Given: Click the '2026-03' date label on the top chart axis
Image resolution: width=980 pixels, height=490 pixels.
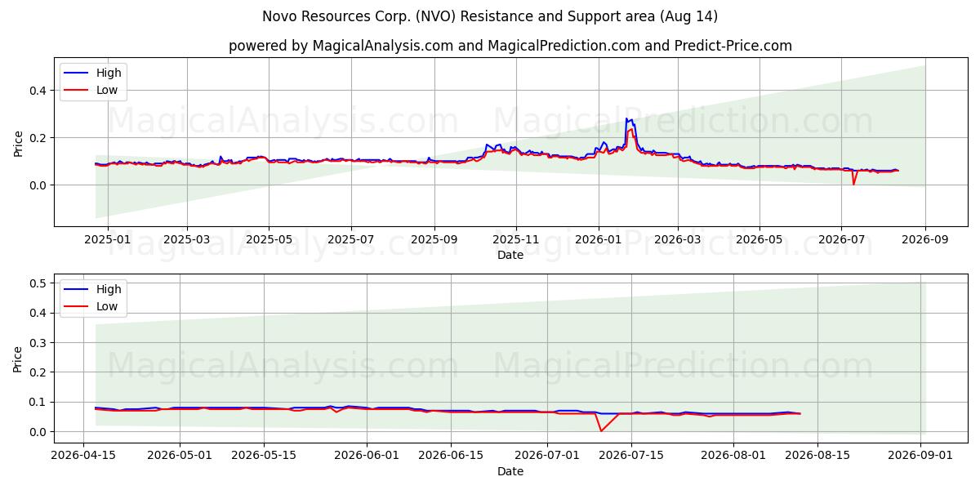Looking at the screenshot, I should (x=678, y=239).
